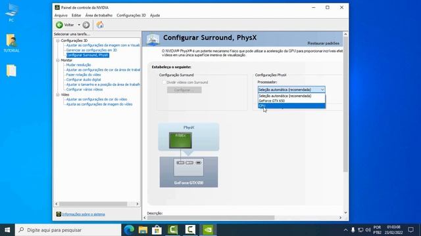Click the taskbar search box
The height and width of the screenshot is (236, 421).
pyautogui.click(x=68, y=230)
